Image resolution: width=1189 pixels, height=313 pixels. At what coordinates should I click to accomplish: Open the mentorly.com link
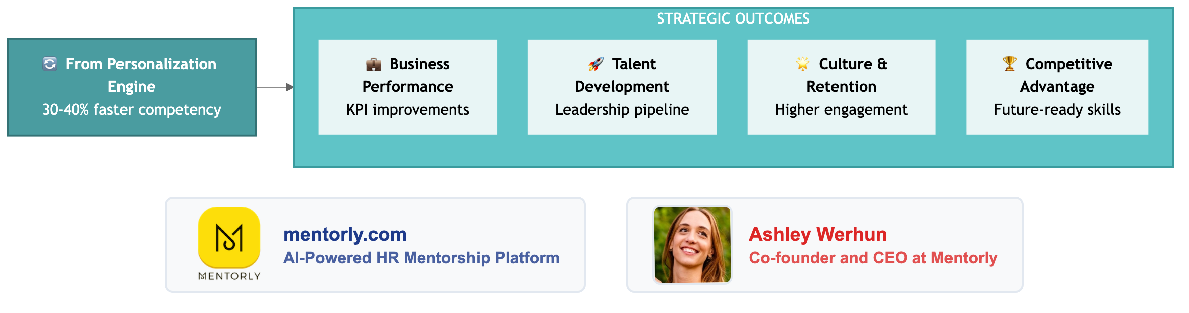click(344, 234)
